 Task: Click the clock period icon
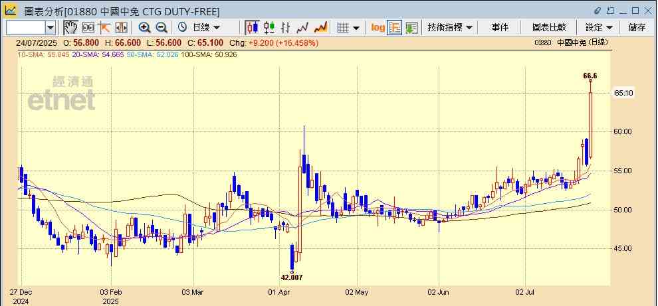(182, 27)
